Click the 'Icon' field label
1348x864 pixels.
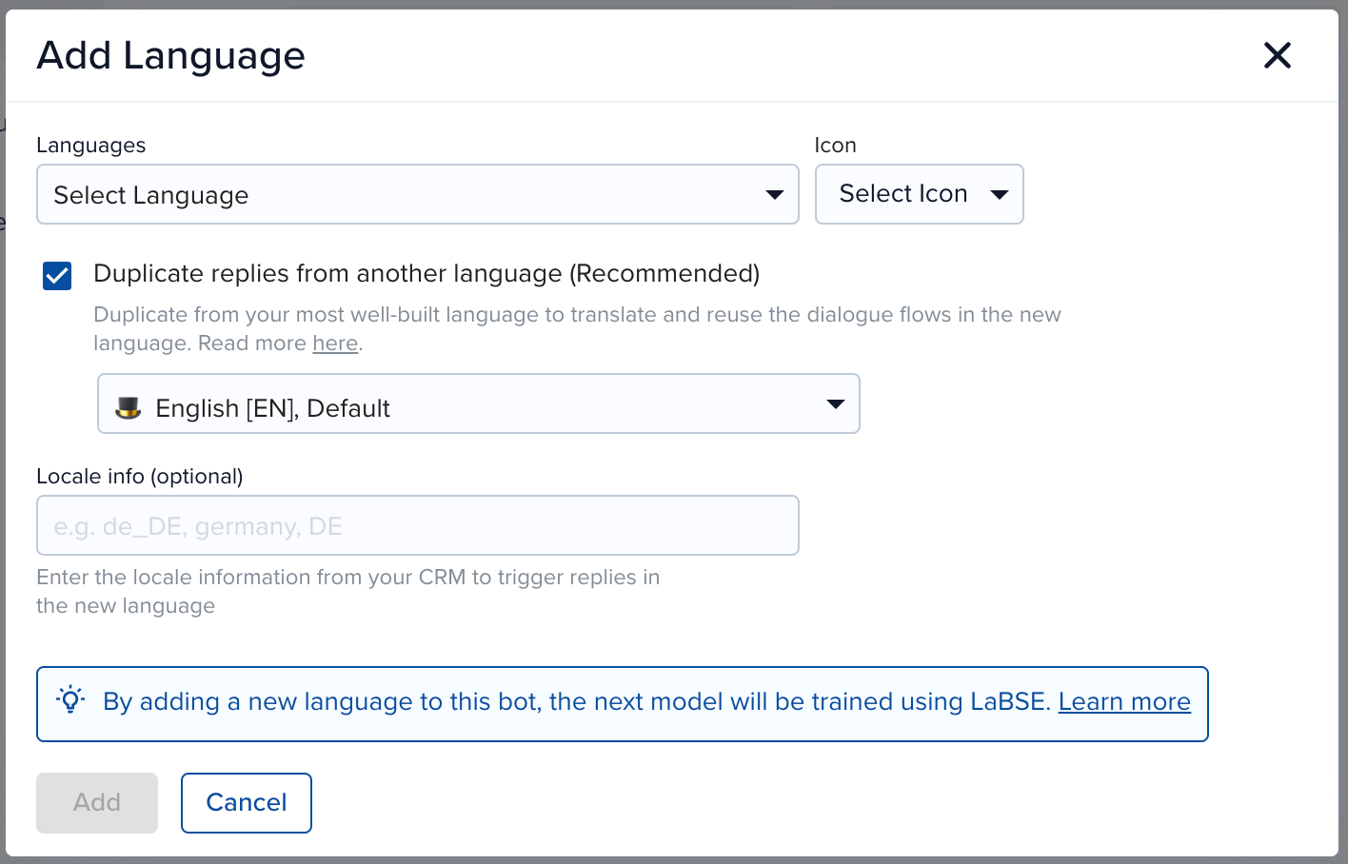point(836,146)
